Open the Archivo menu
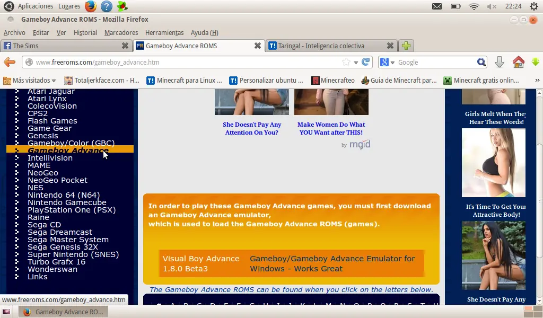Screen dimensions: 543x318 coord(14,32)
